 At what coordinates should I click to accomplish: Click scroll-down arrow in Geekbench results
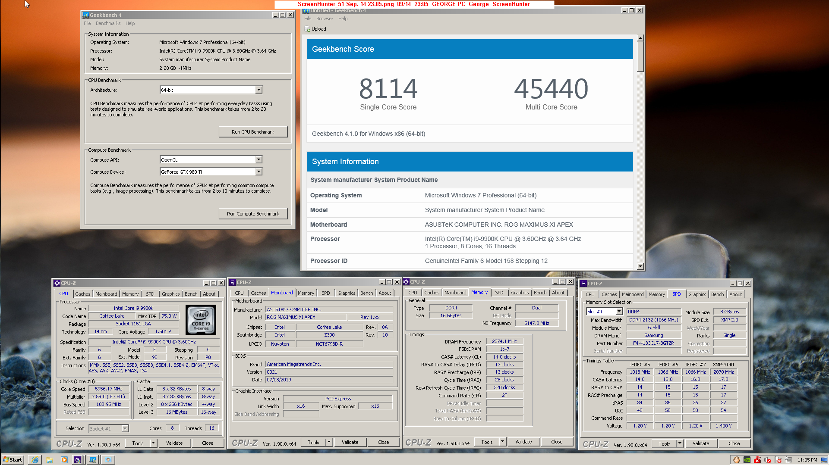(640, 266)
